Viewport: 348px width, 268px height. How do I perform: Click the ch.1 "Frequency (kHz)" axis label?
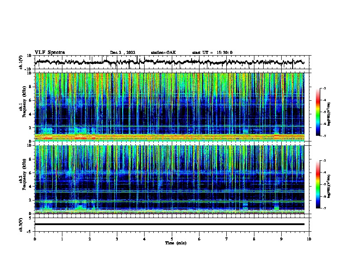click(24, 102)
